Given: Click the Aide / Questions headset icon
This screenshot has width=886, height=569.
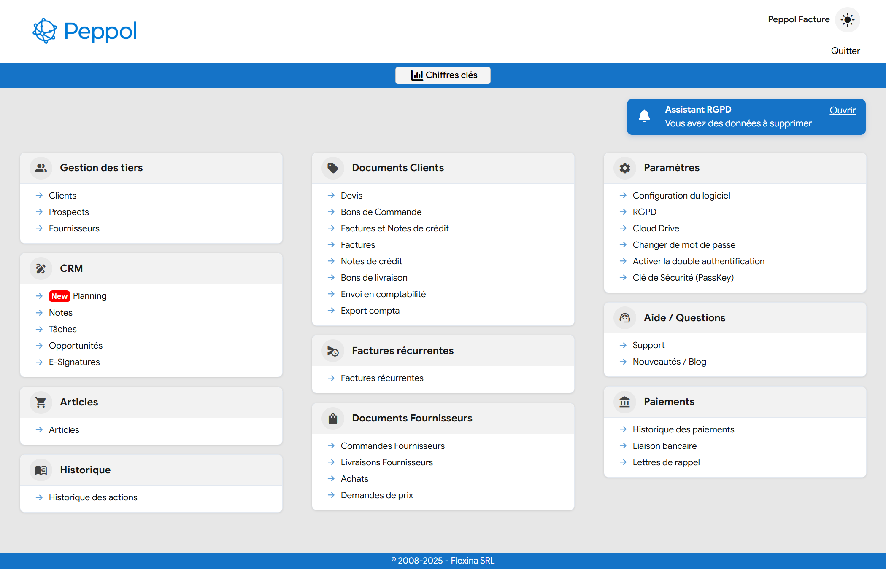Looking at the screenshot, I should click(625, 318).
